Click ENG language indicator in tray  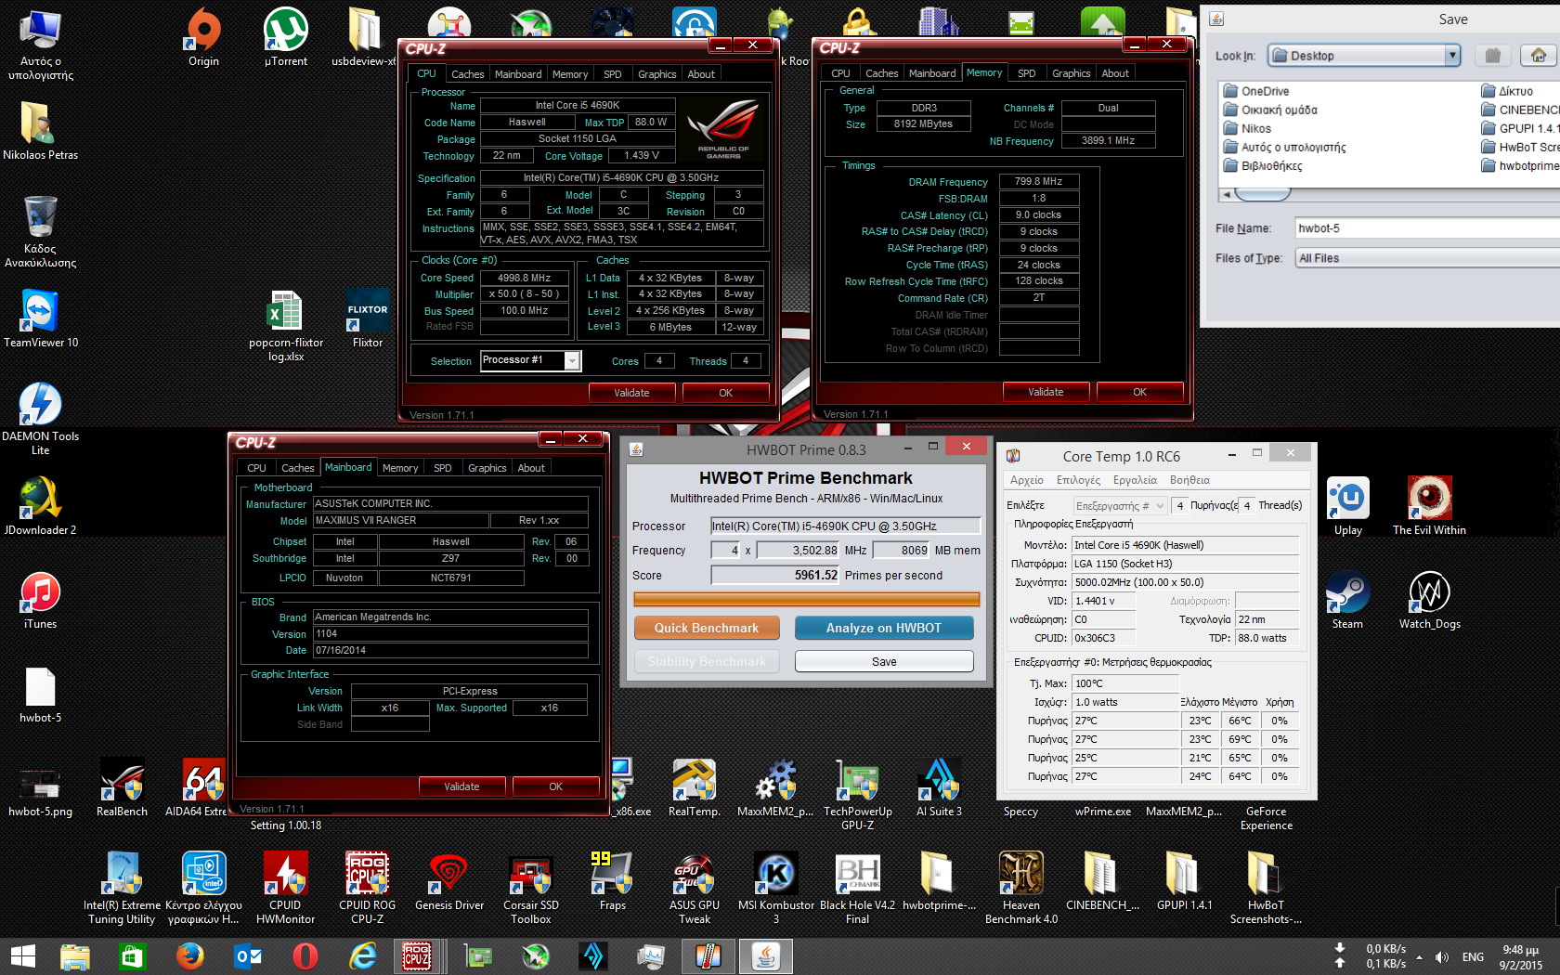[1473, 956]
